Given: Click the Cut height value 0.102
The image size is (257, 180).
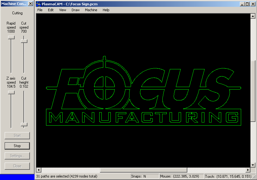Looking at the screenshot, I should 24,86.
